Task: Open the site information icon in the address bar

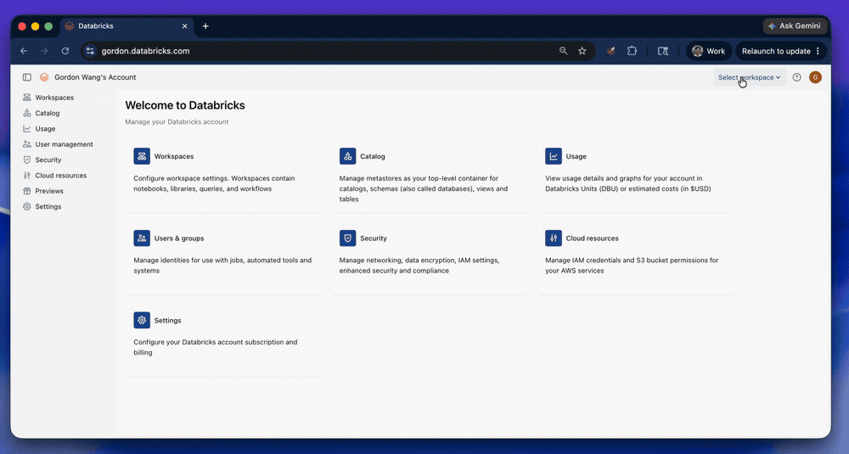Action: [91, 51]
